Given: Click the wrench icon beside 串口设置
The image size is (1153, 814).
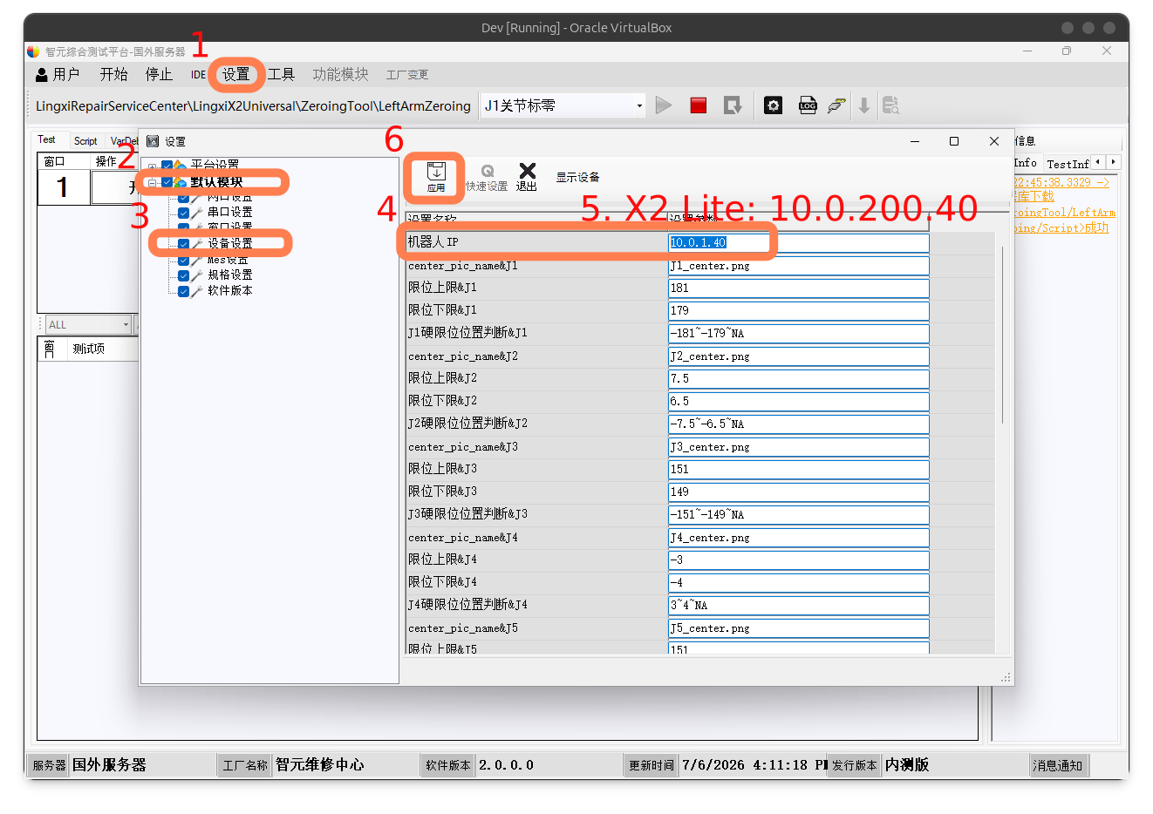Looking at the screenshot, I should tap(196, 212).
